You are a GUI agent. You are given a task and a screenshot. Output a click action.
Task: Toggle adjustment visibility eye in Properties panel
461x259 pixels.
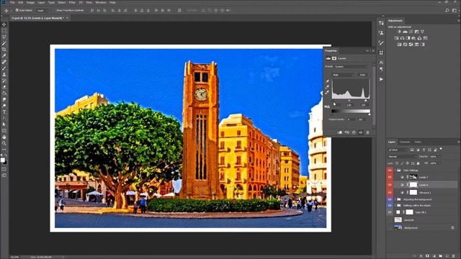(360, 132)
